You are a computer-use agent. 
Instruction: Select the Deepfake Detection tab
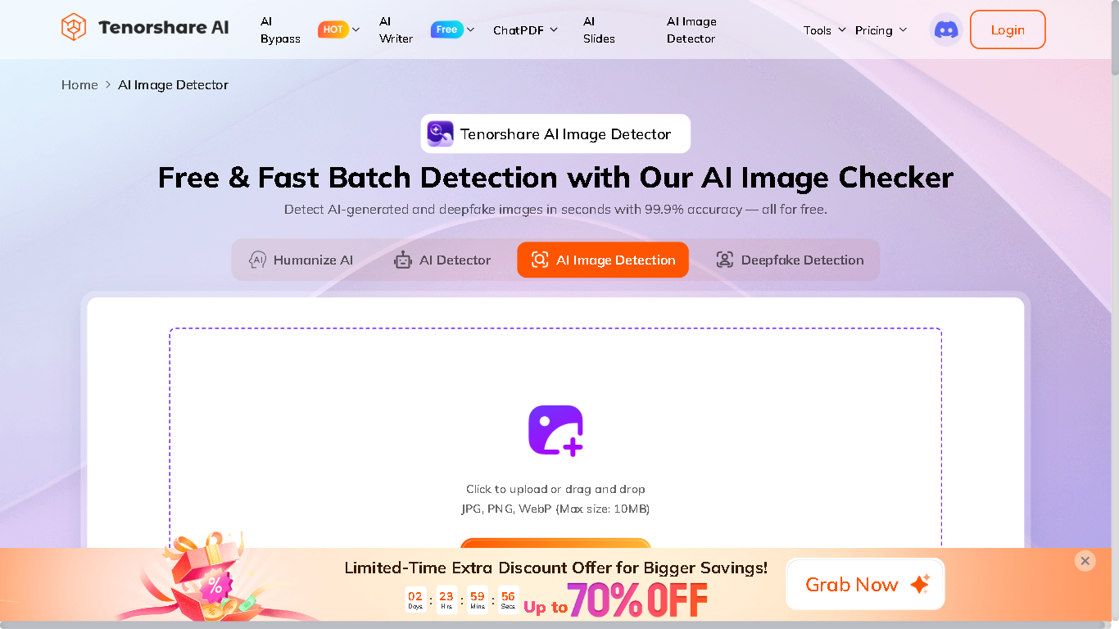(790, 260)
